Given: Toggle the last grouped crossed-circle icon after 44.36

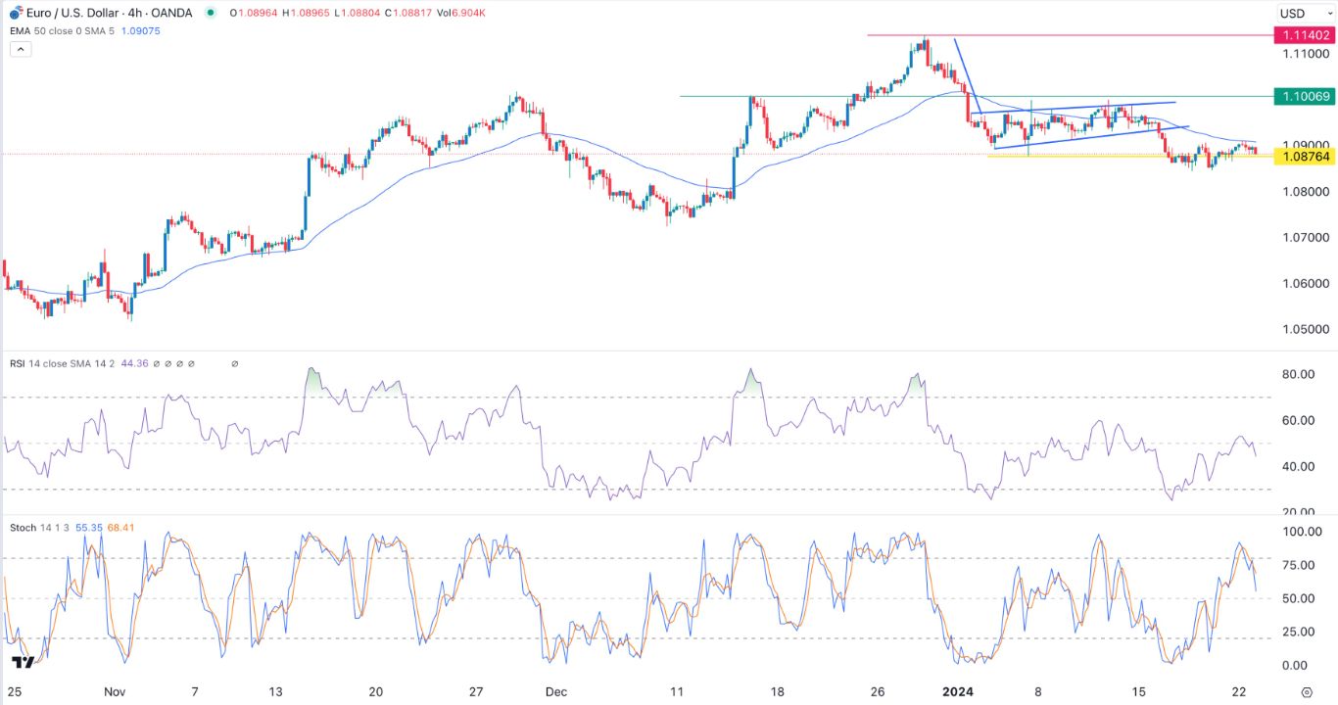Looking at the screenshot, I should [x=192, y=363].
